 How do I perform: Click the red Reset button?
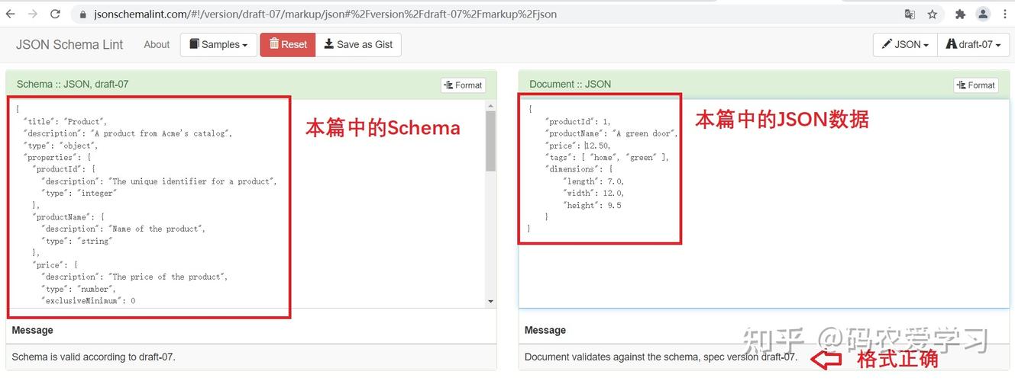[287, 44]
